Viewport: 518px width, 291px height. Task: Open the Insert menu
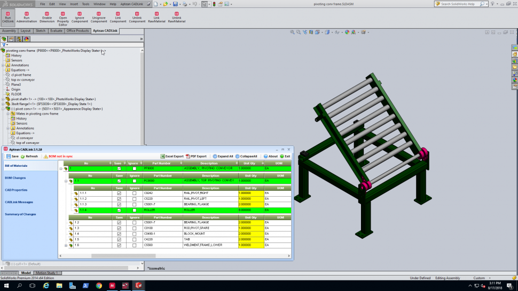(74, 4)
